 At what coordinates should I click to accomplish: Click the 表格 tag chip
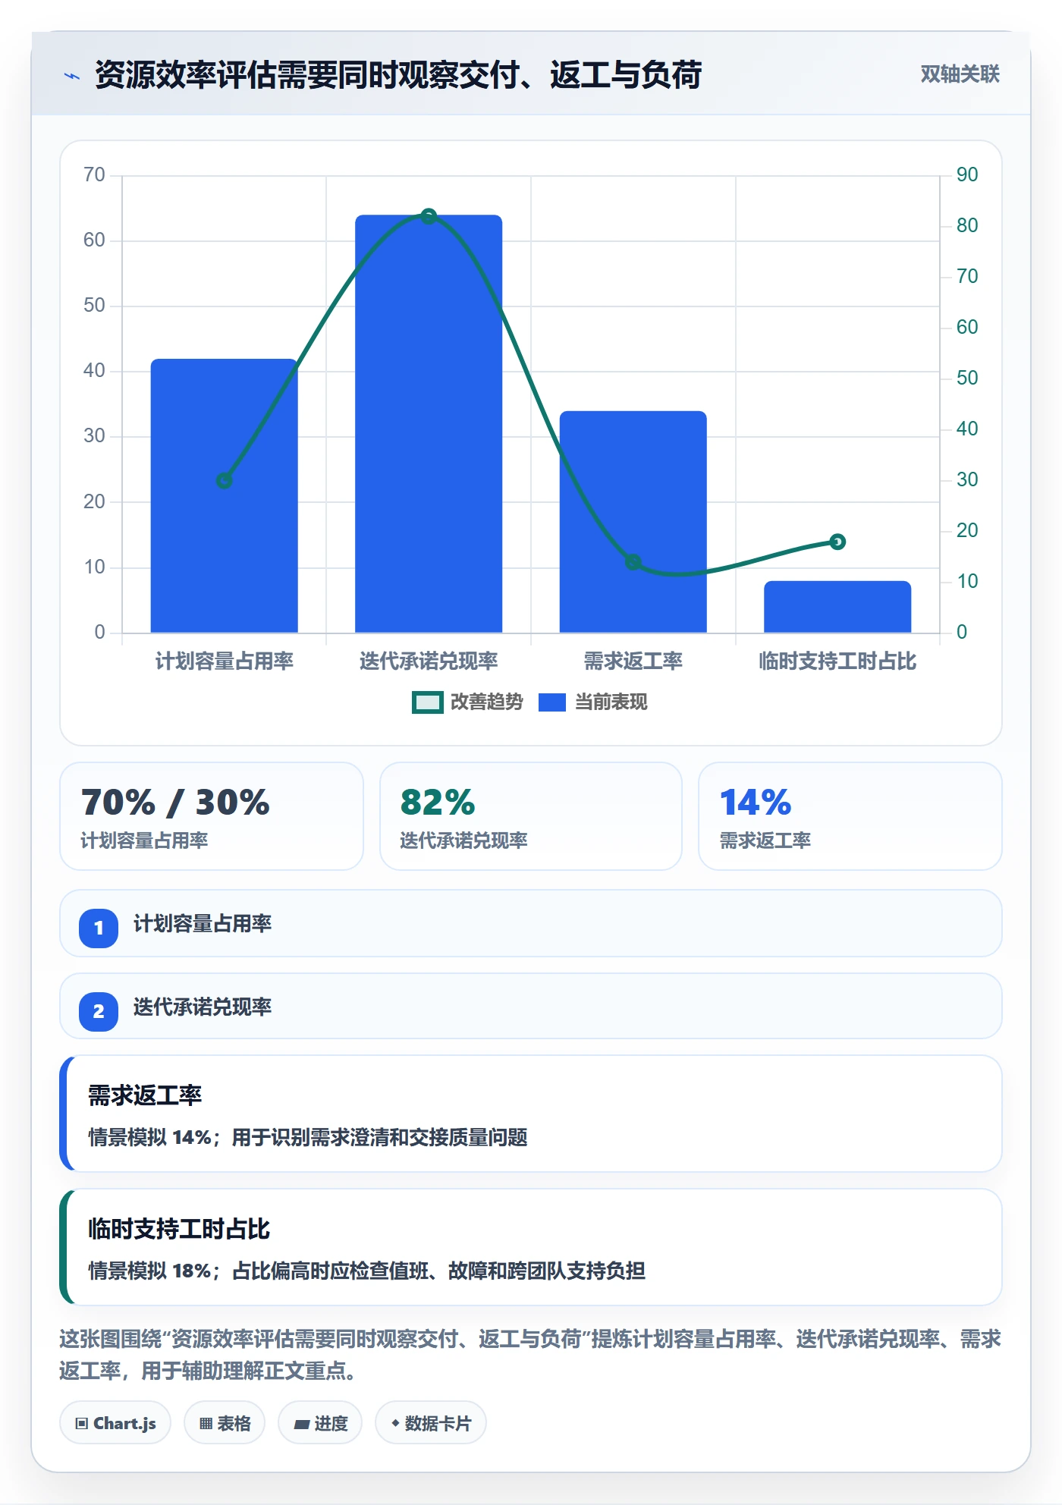(225, 1423)
